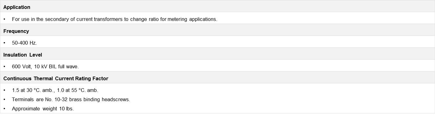Click the bullet beside 50-400 Hz.
This screenshot has height=115, width=435.
(5, 43)
